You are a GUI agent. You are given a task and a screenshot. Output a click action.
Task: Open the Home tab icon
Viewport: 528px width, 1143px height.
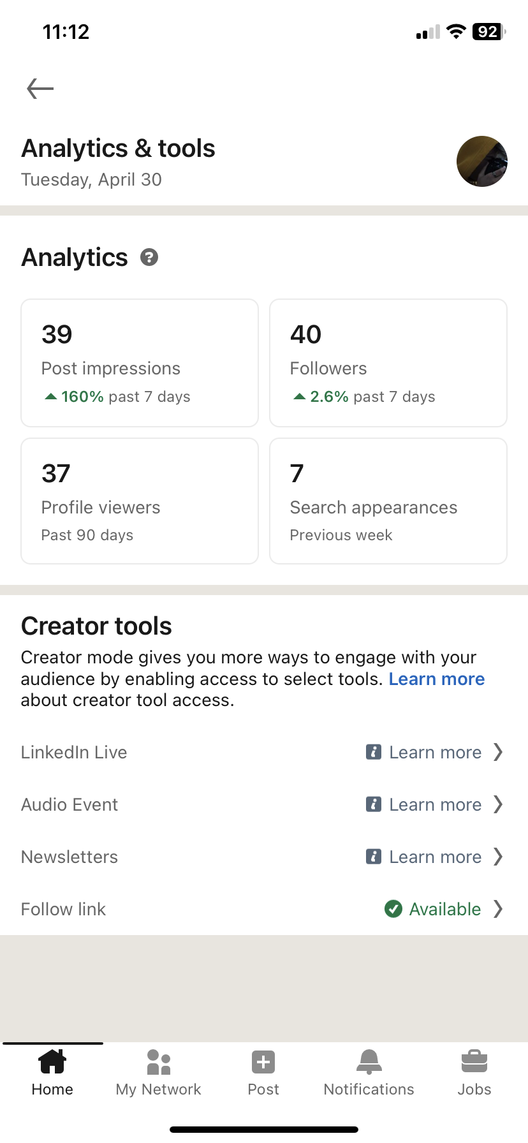pos(52,1062)
